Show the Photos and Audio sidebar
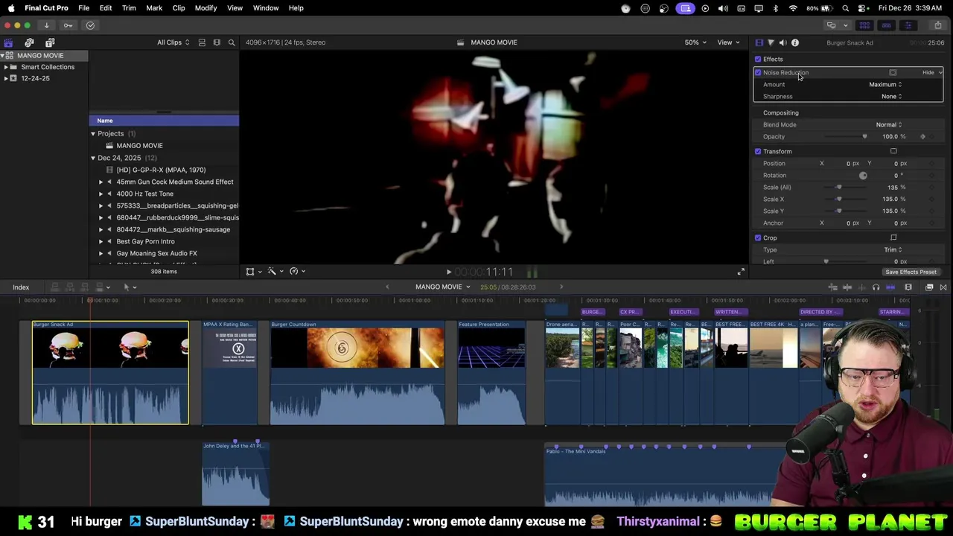 (29, 42)
